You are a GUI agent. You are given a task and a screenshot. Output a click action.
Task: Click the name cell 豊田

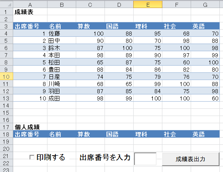click(61, 69)
